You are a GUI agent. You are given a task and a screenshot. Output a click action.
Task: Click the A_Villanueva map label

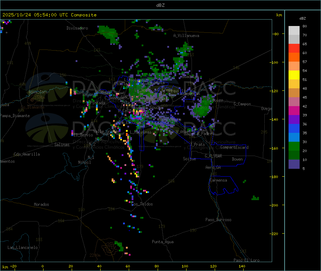pyautogui.click(x=186, y=36)
